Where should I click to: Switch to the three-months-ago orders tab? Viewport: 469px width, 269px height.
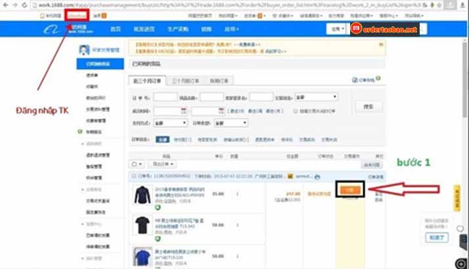tap(185, 81)
